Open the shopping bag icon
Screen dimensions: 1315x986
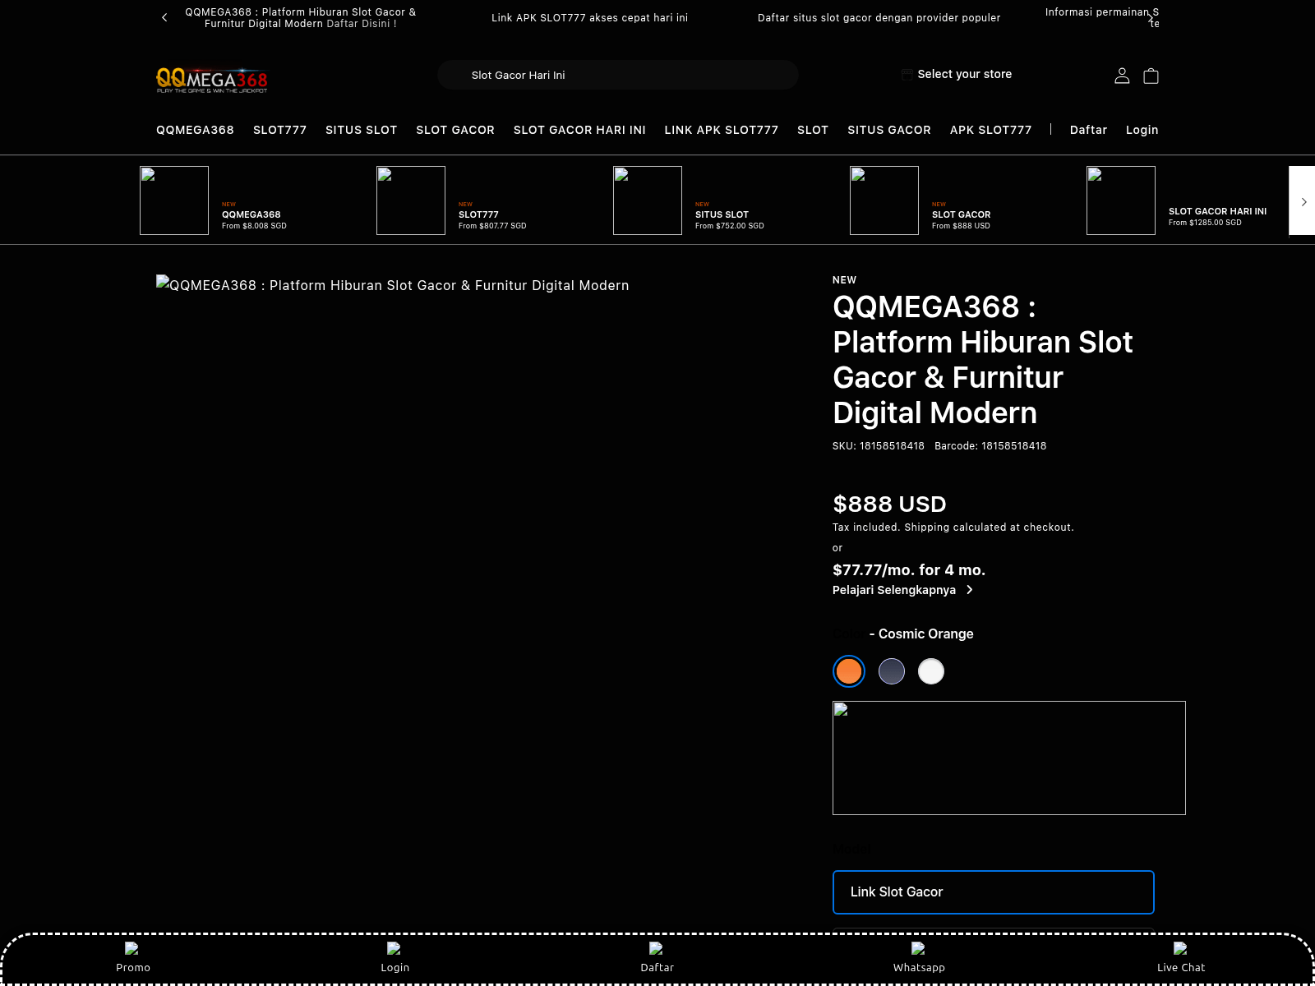click(x=1151, y=76)
